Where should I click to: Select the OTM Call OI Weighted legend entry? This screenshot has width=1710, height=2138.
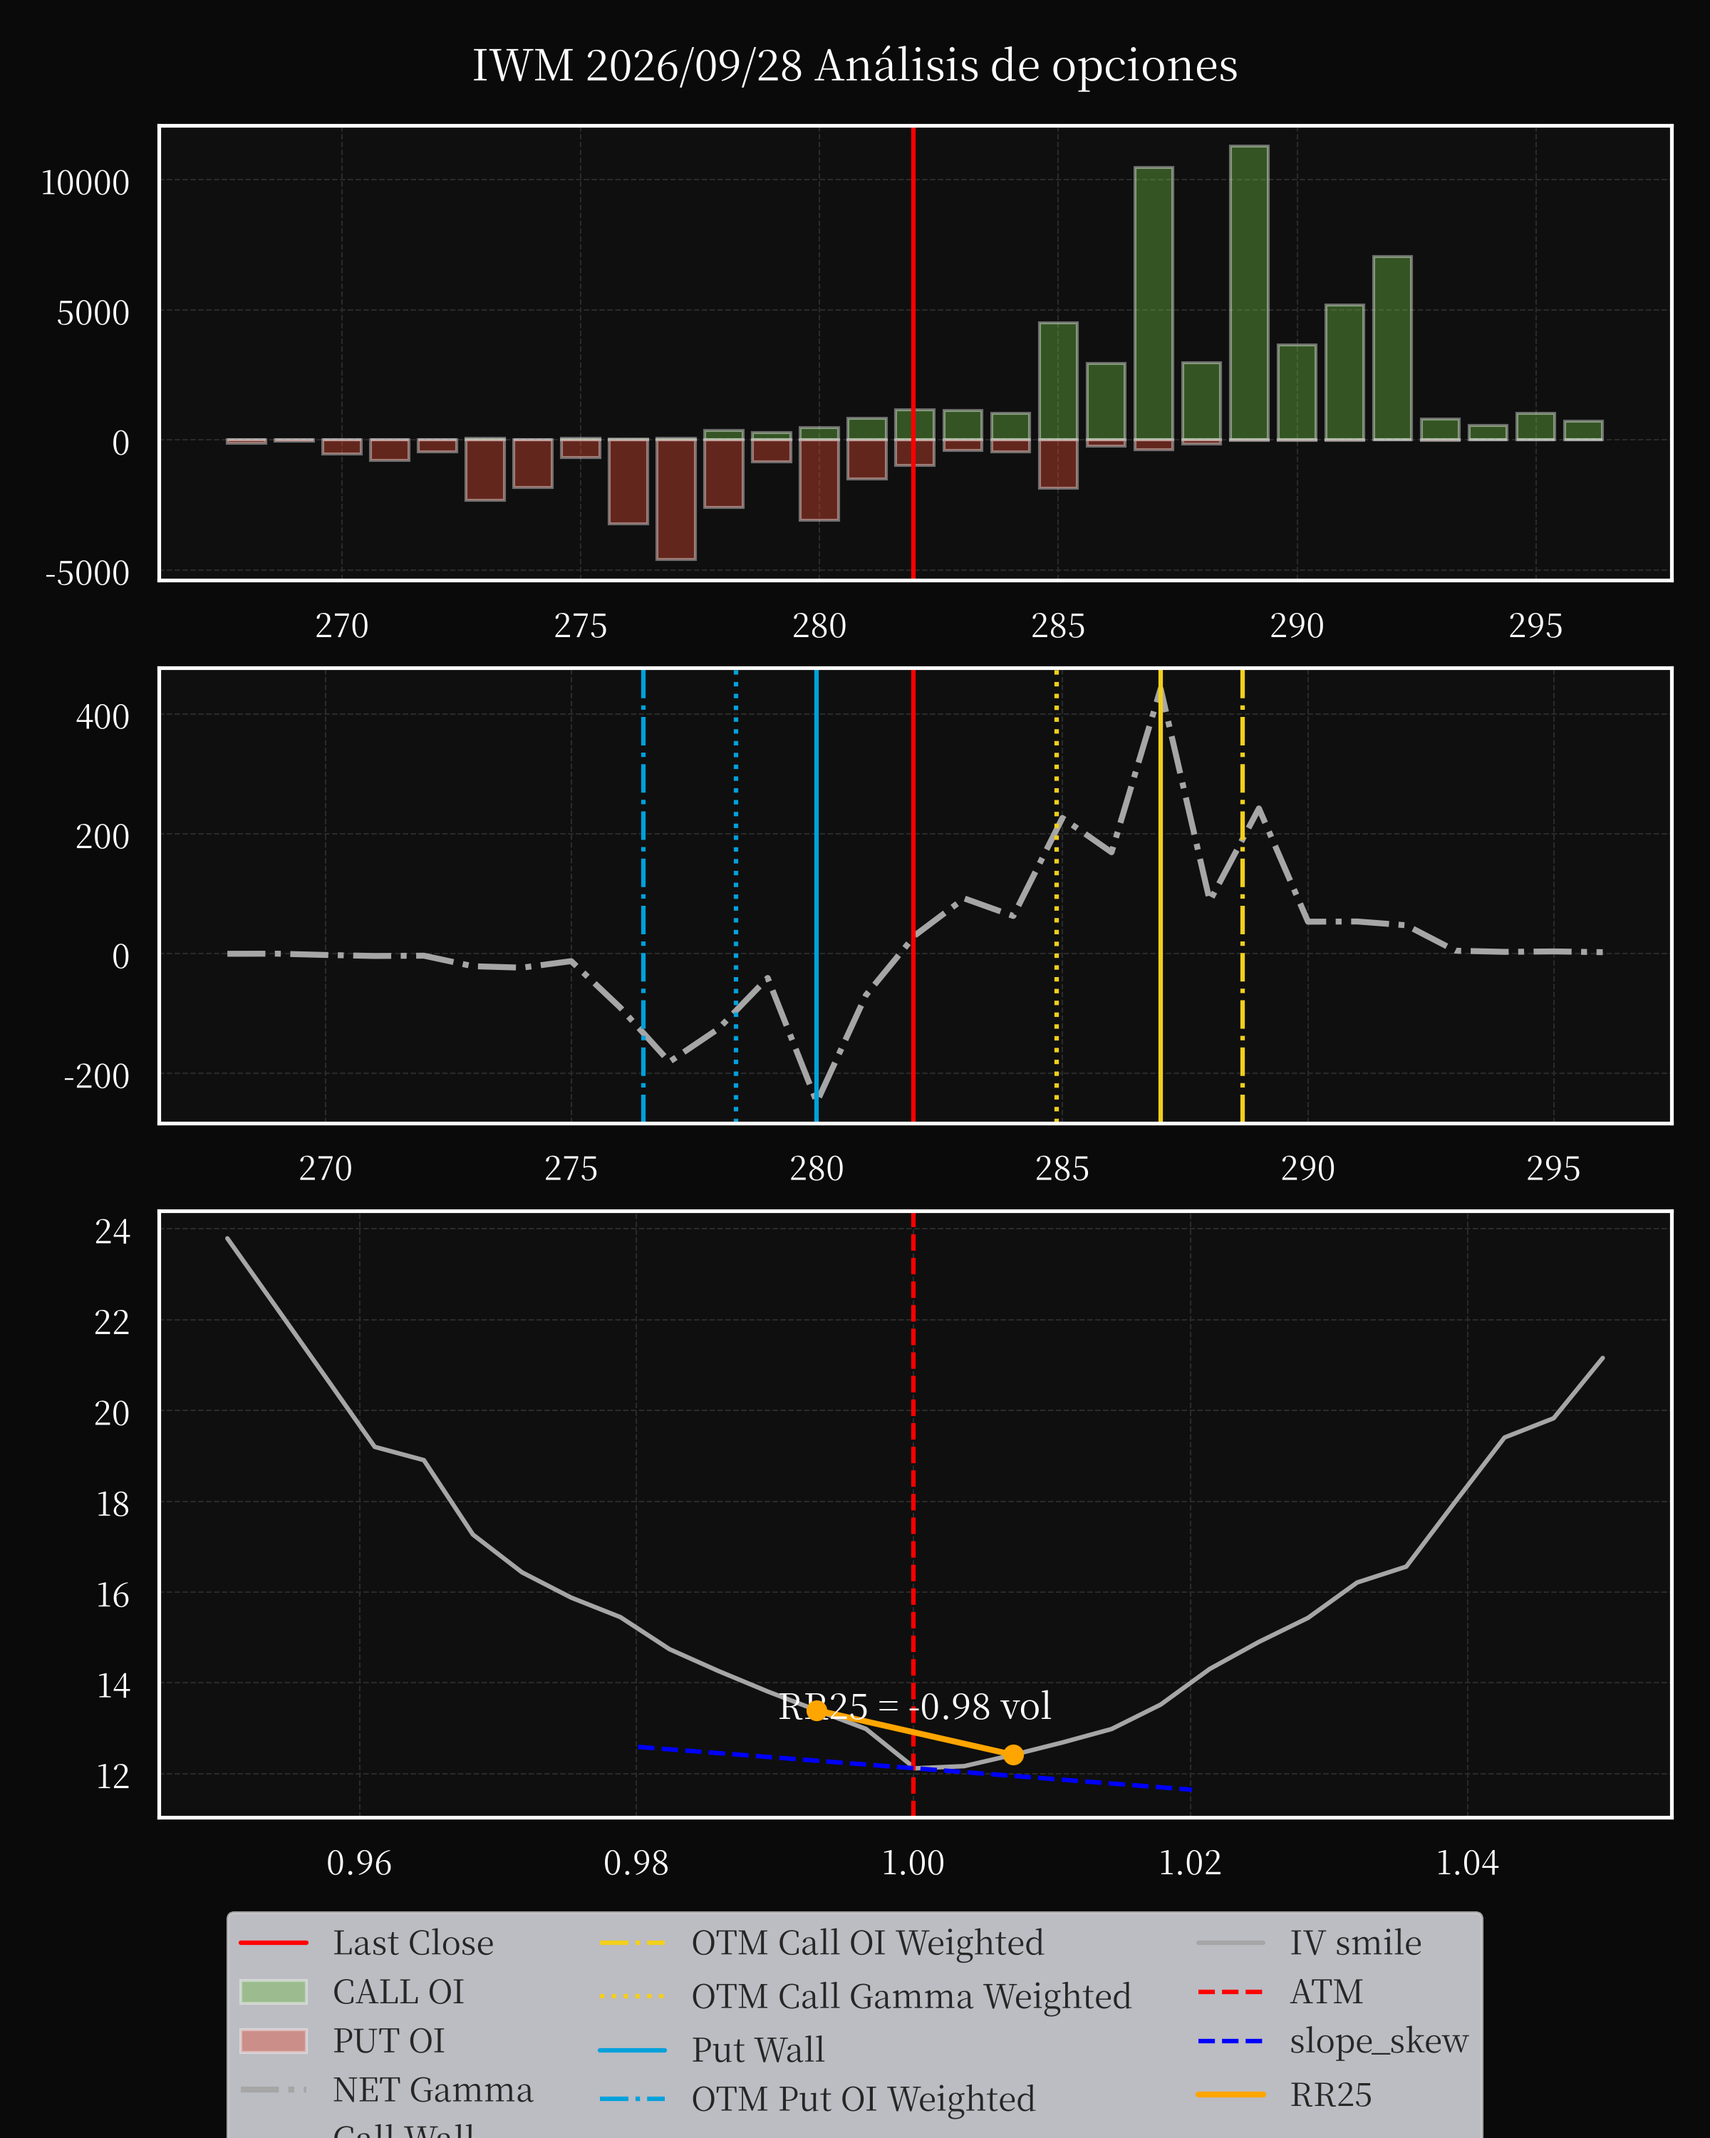pos(822,1941)
